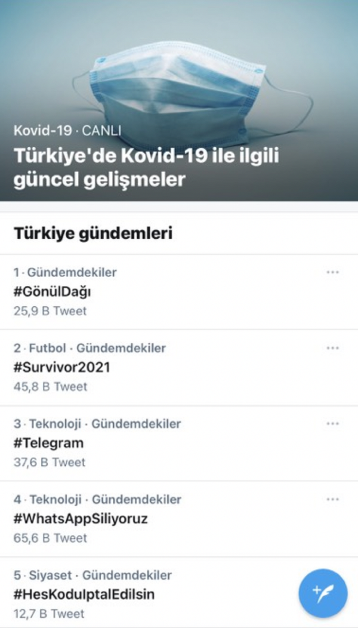Open options menu for the #Survivor2021 trend
The height and width of the screenshot is (628, 358).
(334, 347)
